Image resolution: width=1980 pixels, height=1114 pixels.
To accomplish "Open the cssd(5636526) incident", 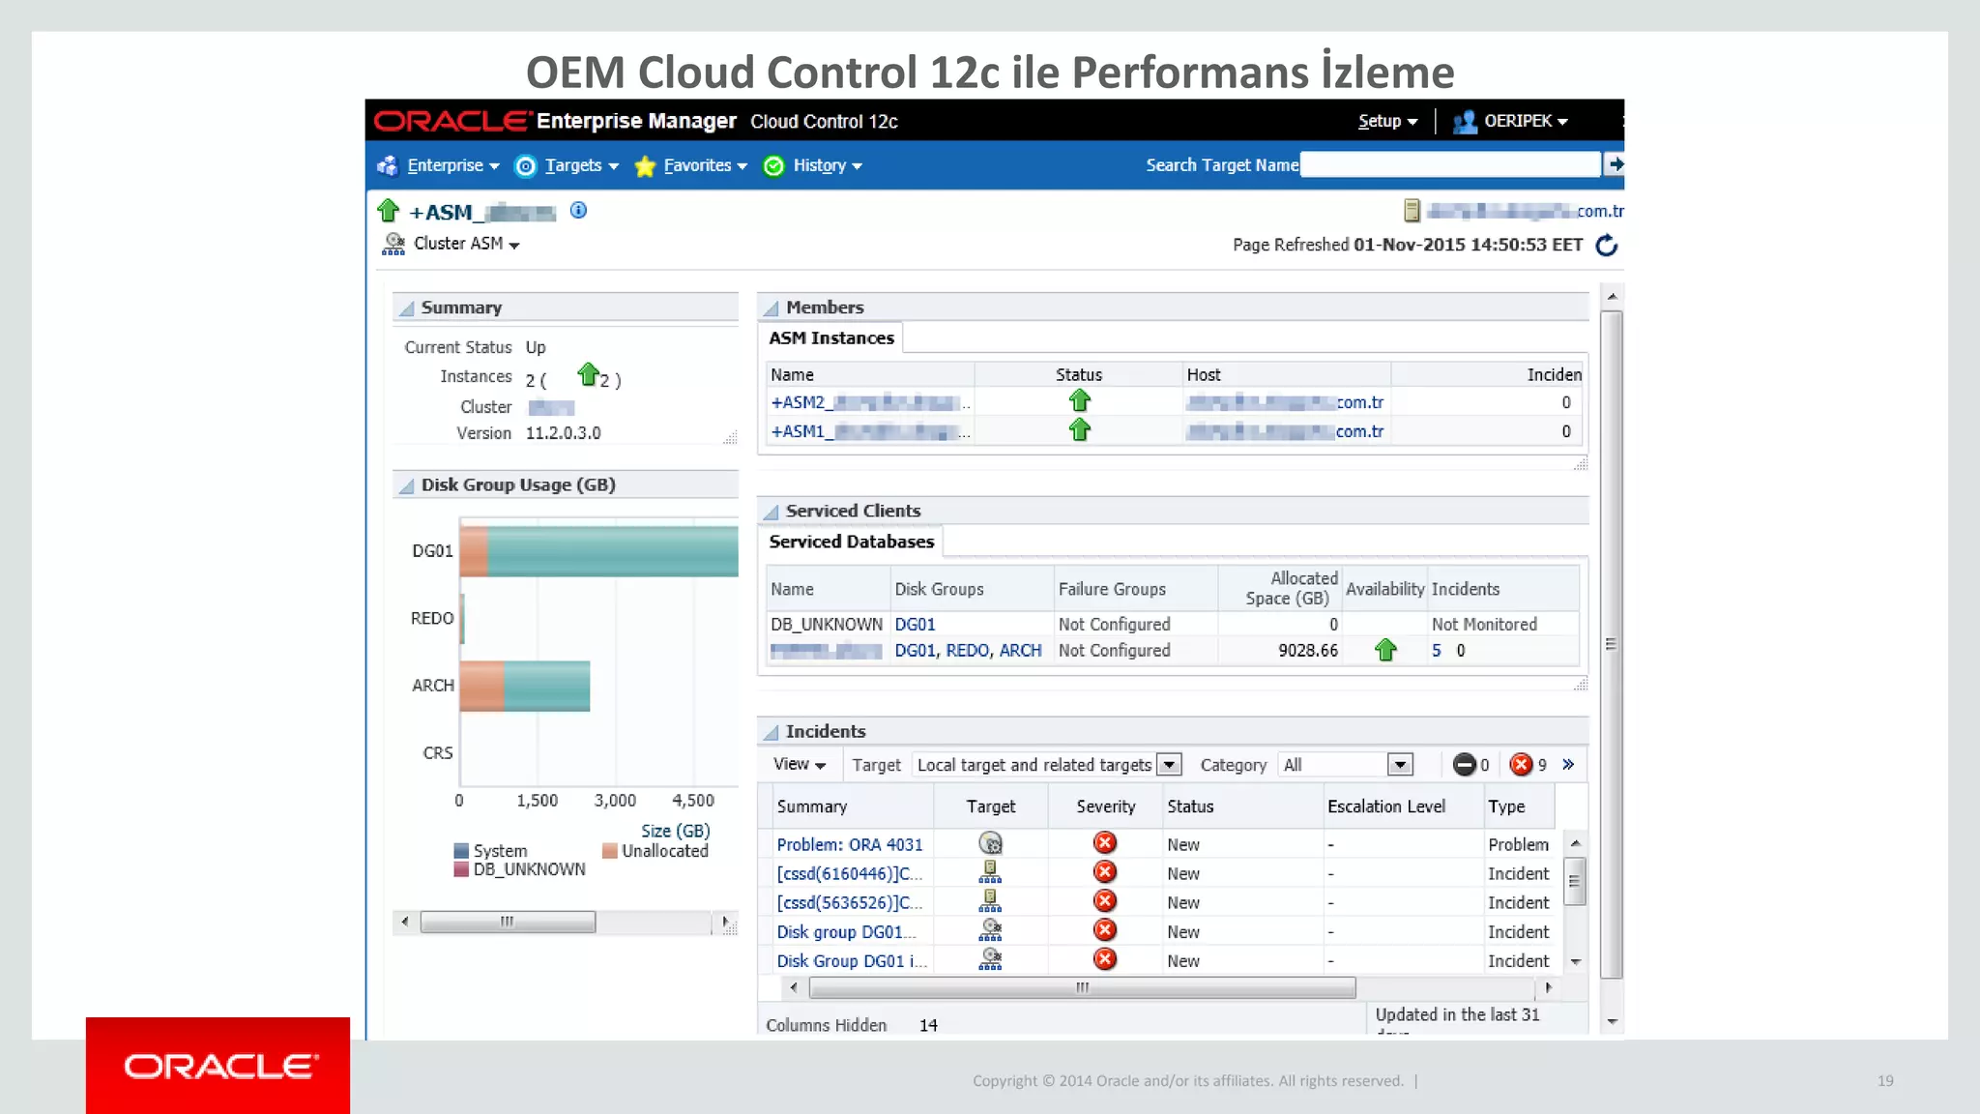I will (x=850, y=903).
